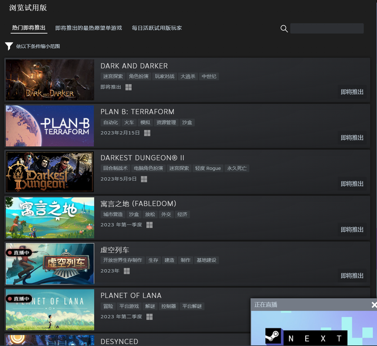Image resolution: width=377 pixels, height=346 pixels.
Task: Click Windows platform icon for Plan B: Terraform
Action: 147,133
